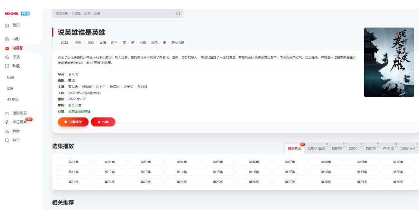Play episode 第05集

pyautogui.click(x=218, y=162)
